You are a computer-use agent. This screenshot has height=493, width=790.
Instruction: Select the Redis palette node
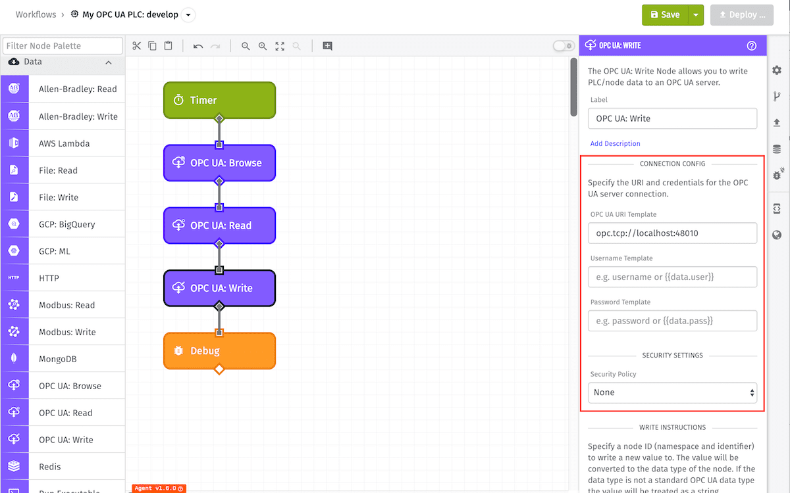point(63,467)
